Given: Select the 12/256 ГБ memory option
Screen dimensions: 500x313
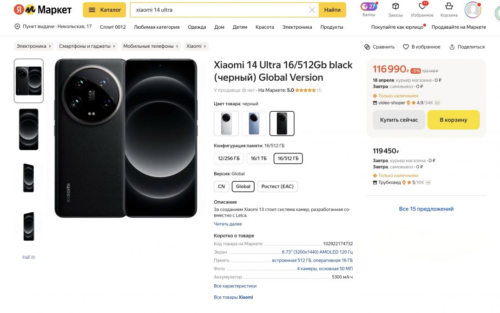Looking at the screenshot, I should pos(229,159).
